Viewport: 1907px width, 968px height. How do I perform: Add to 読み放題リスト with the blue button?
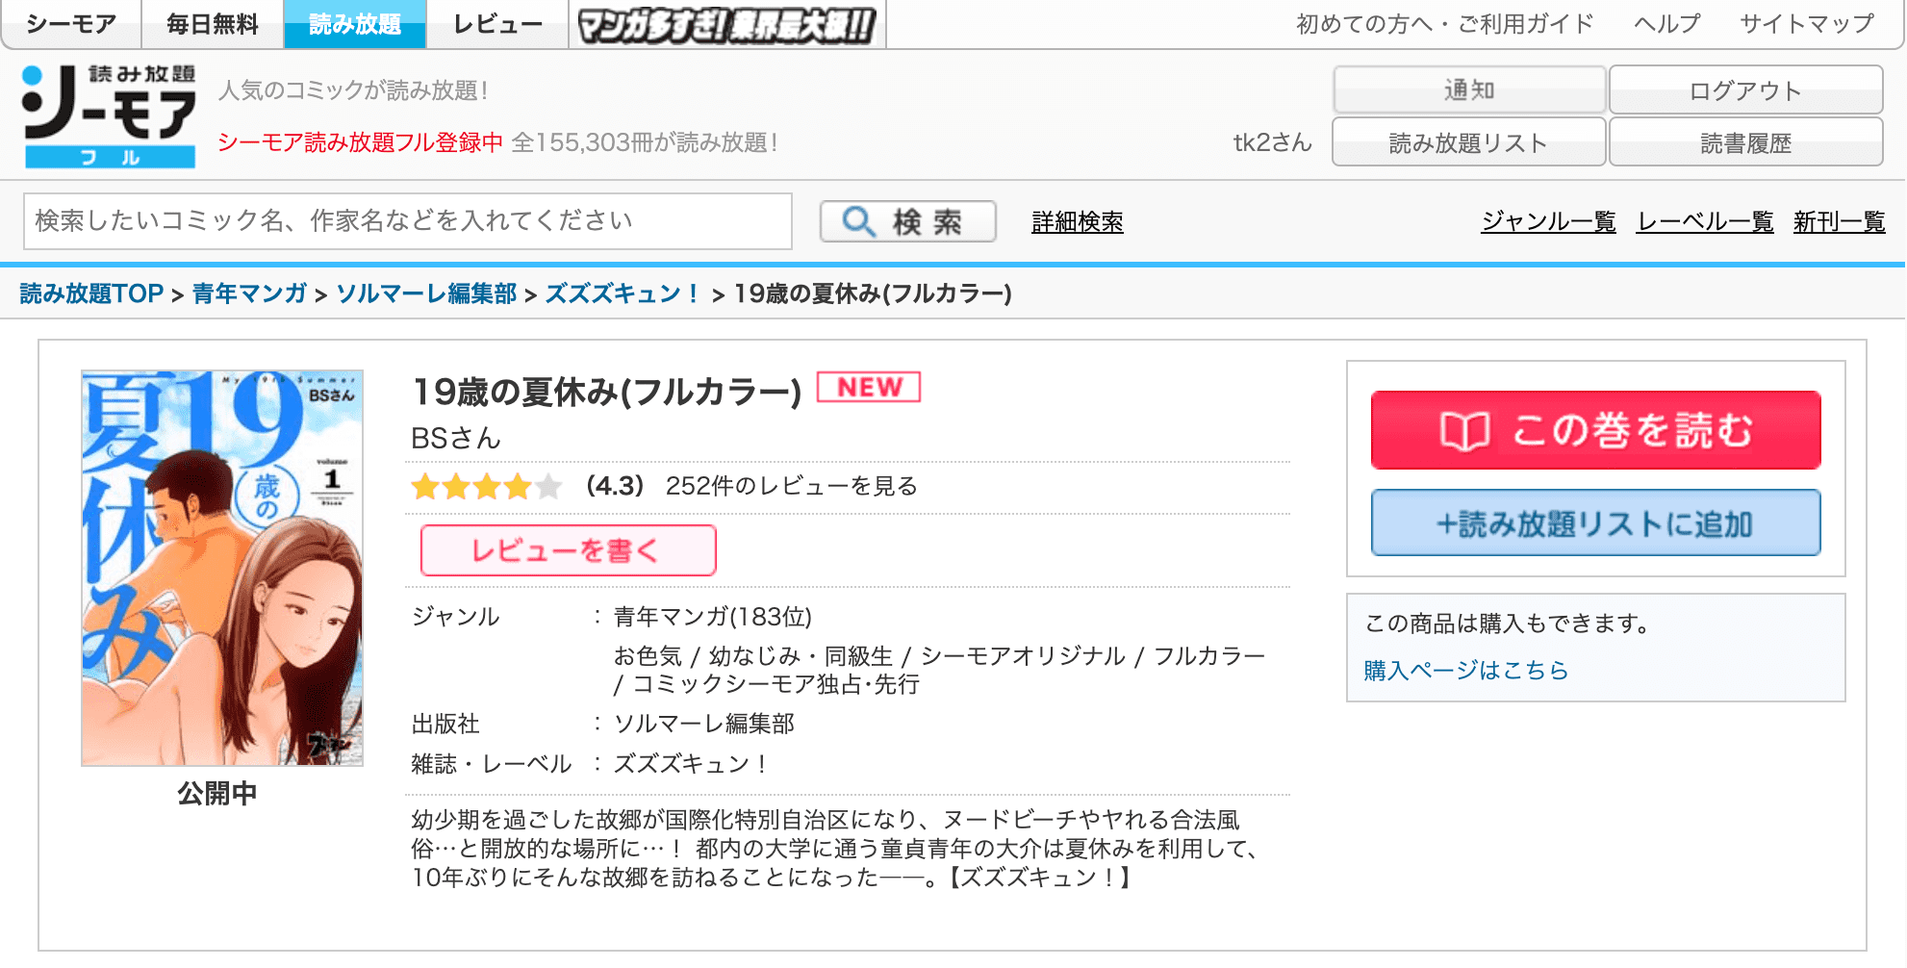[x=1595, y=523]
